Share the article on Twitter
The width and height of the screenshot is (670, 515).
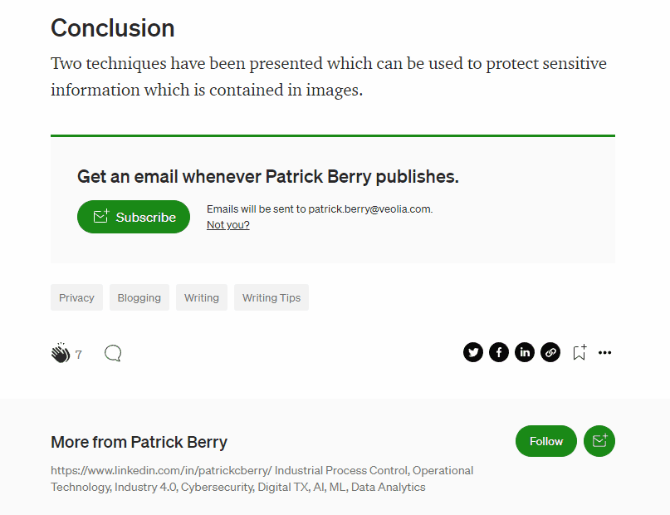tap(473, 352)
